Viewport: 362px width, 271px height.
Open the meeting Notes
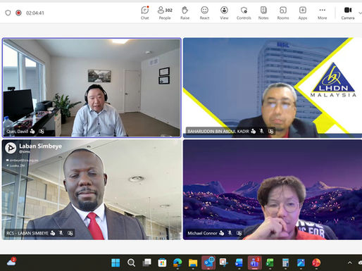pyautogui.click(x=263, y=13)
